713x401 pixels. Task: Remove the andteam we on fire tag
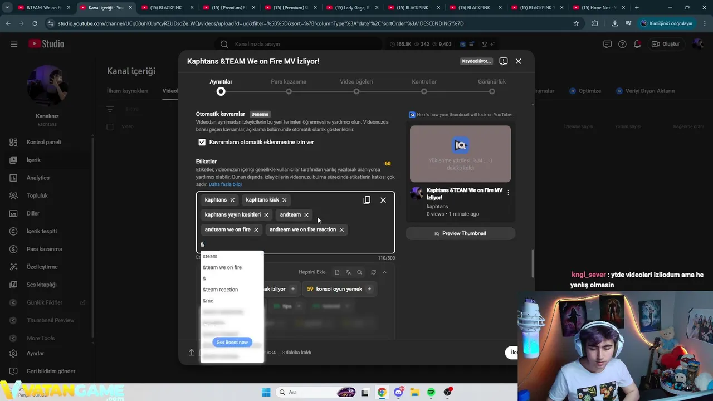[x=256, y=229]
